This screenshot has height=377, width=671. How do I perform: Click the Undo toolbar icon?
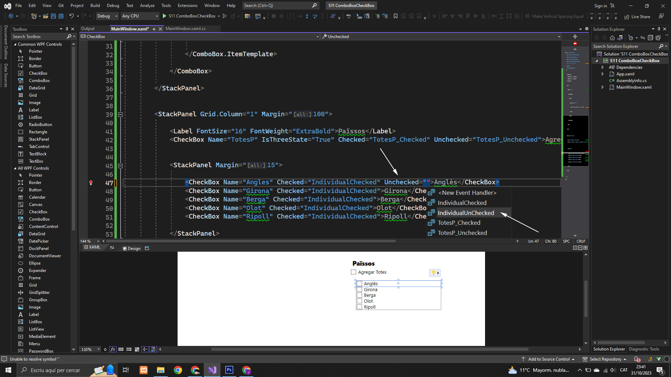coord(71,16)
